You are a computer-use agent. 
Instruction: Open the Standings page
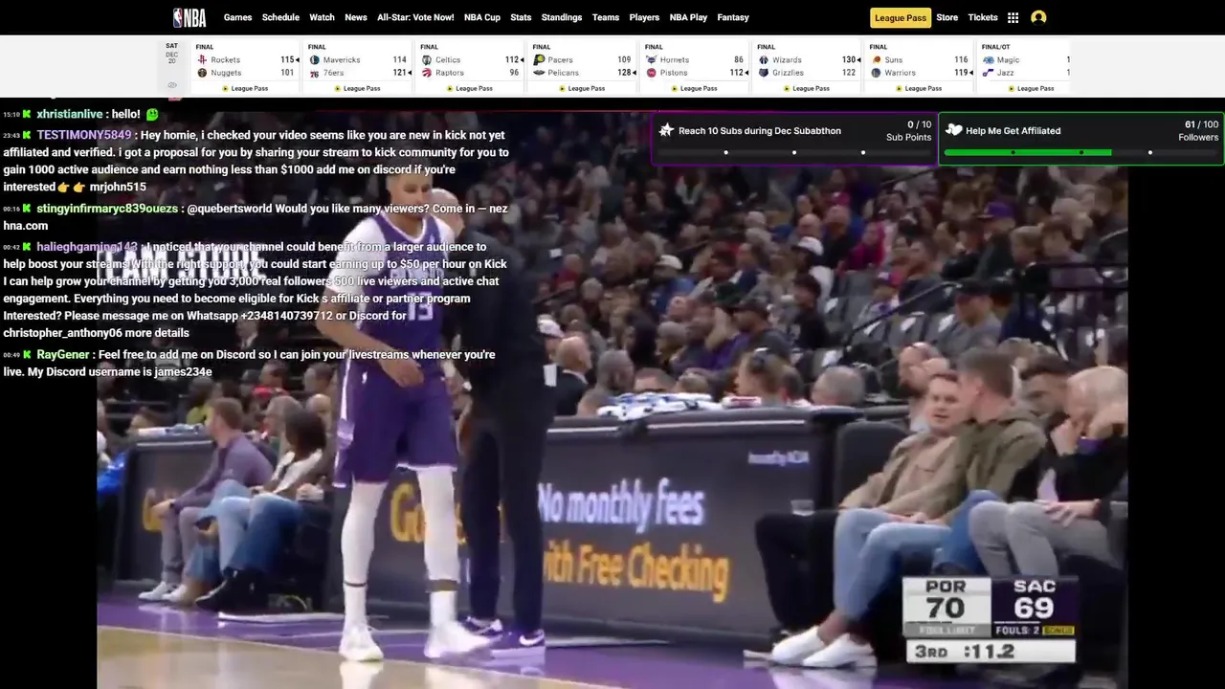pos(562,17)
